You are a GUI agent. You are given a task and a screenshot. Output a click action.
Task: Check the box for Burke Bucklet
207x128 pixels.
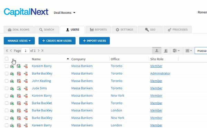[7, 103]
